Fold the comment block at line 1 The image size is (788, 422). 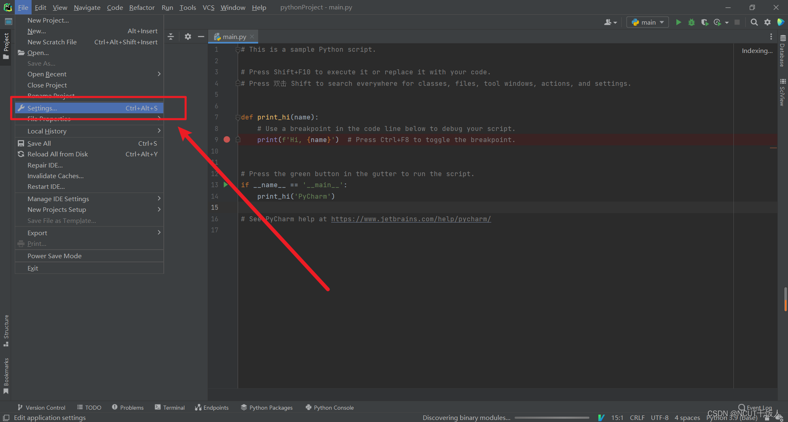[238, 50]
